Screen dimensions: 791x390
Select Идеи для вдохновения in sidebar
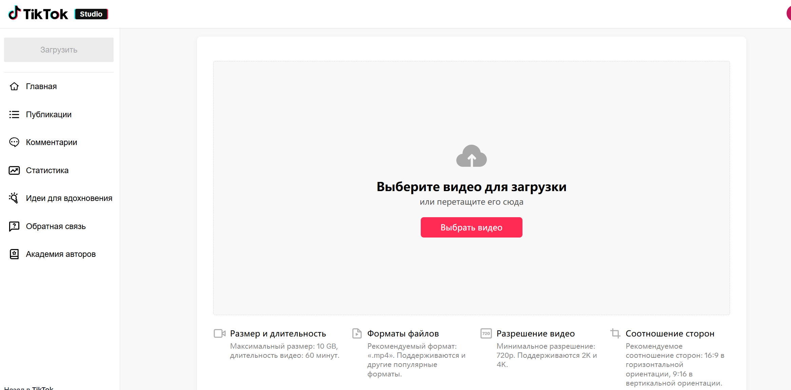tap(69, 198)
